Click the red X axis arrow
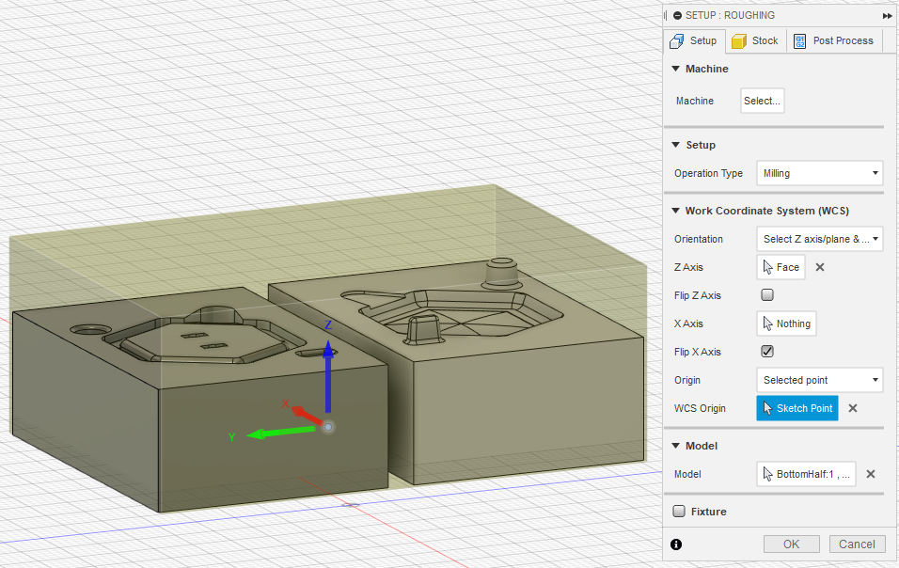The height and width of the screenshot is (568, 899). pyautogui.click(x=307, y=415)
